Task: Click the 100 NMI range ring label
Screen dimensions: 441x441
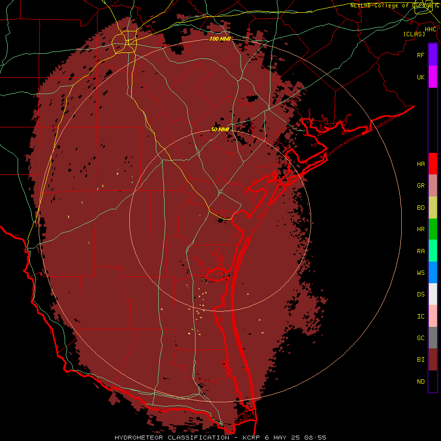Action: (220, 39)
